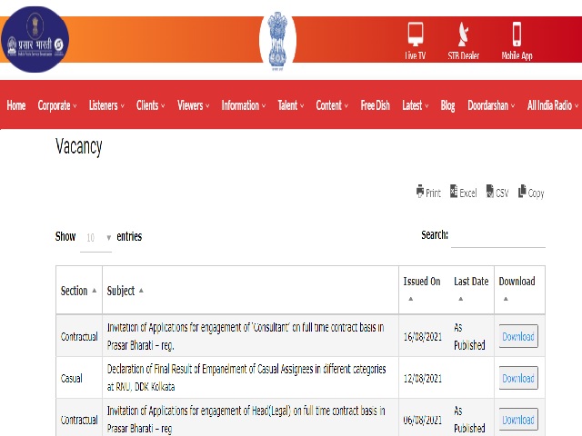Viewport: 582px width, 436px height.
Task: Click the national emblem in header
Action: (x=277, y=40)
